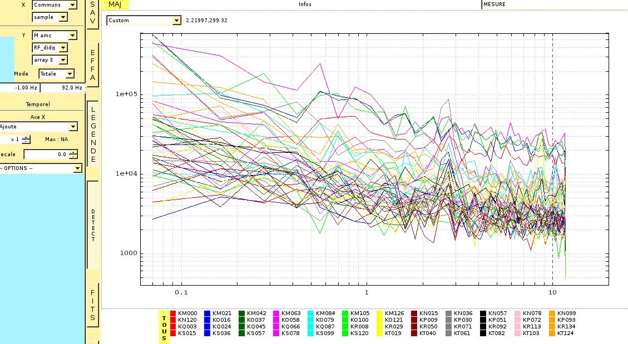Toggle the KN078 pink legend swatch

pos(517,313)
